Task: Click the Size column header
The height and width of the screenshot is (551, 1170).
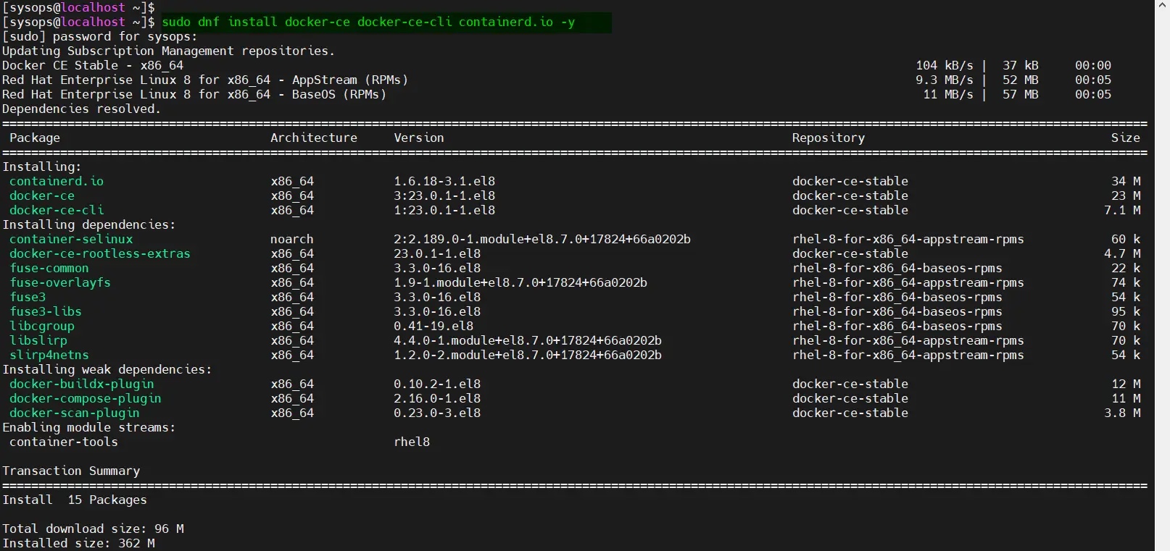Action: pos(1125,138)
